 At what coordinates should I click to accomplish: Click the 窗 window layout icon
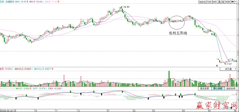click(223, 2)
